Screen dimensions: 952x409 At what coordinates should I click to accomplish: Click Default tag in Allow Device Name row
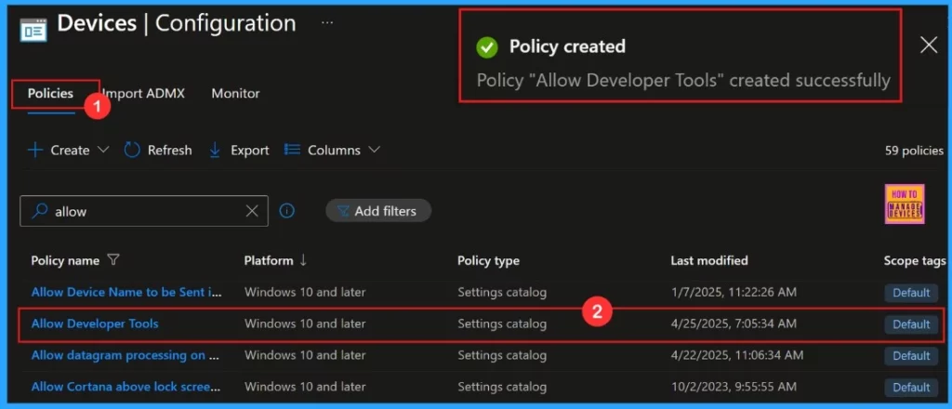pyautogui.click(x=911, y=293)
